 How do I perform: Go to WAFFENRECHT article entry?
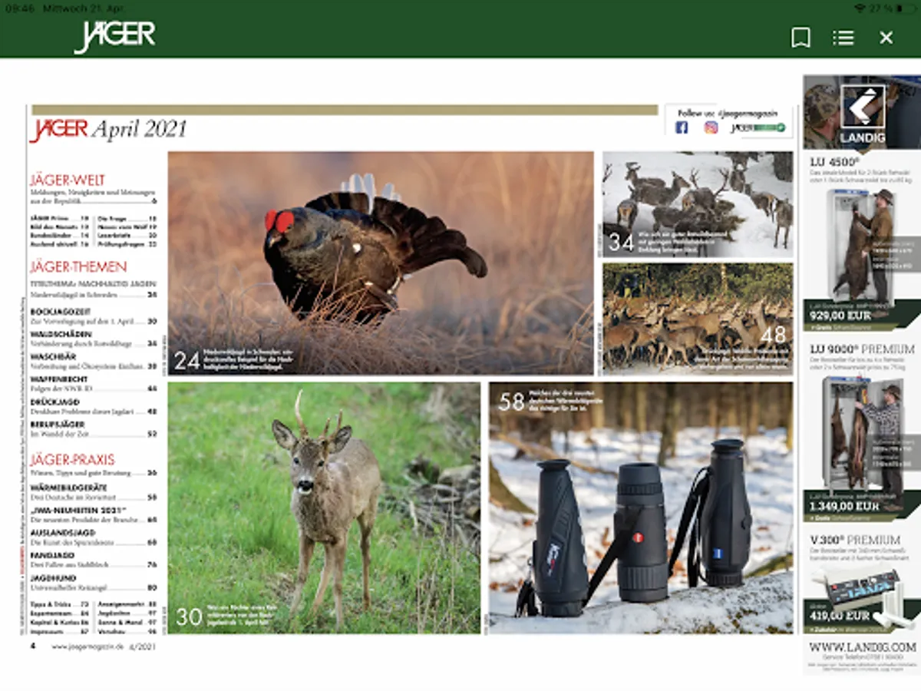(93, 384)
